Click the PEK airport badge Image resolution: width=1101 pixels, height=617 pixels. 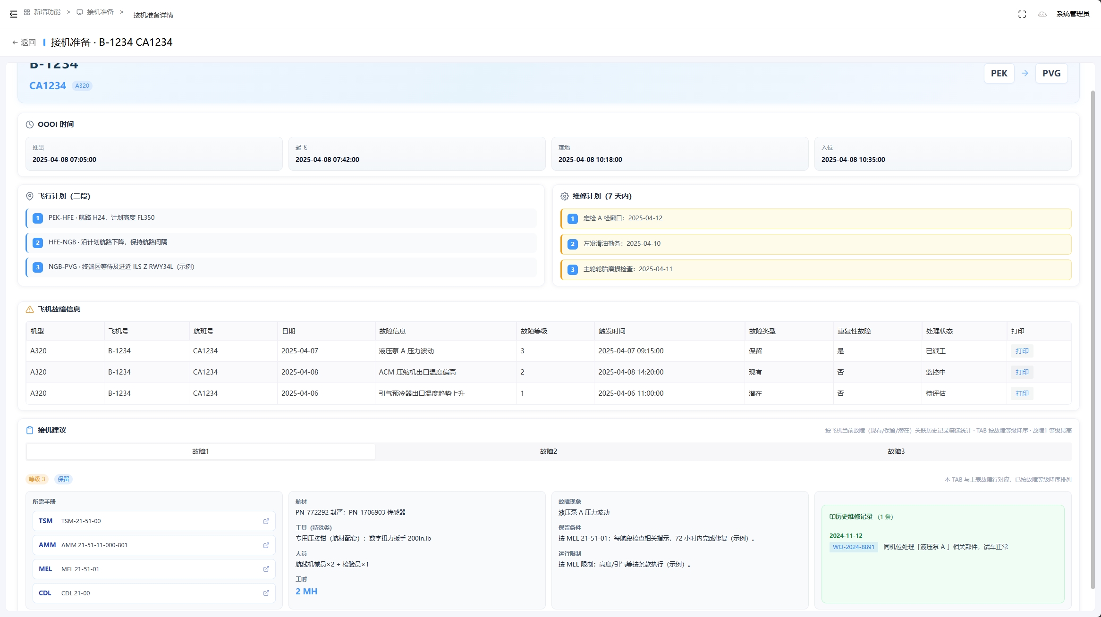[999, 73]
